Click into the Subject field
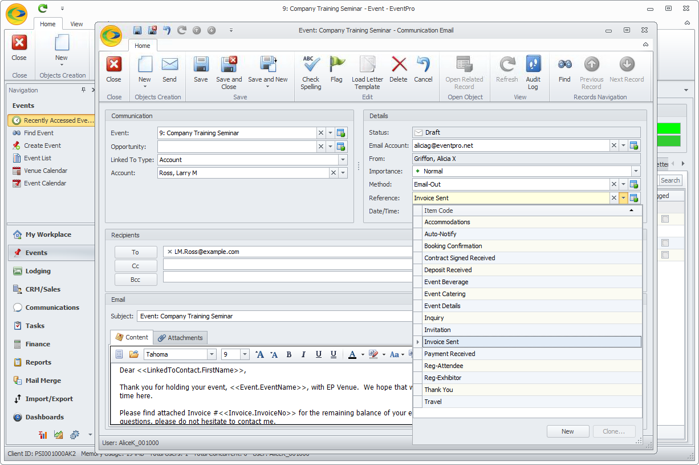The image size is (699, 465). coord(274,316)
